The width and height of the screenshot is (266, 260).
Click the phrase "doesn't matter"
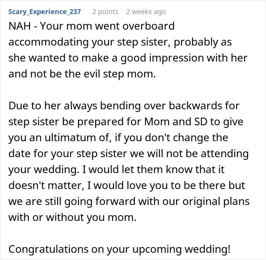[x=46, y=186]
